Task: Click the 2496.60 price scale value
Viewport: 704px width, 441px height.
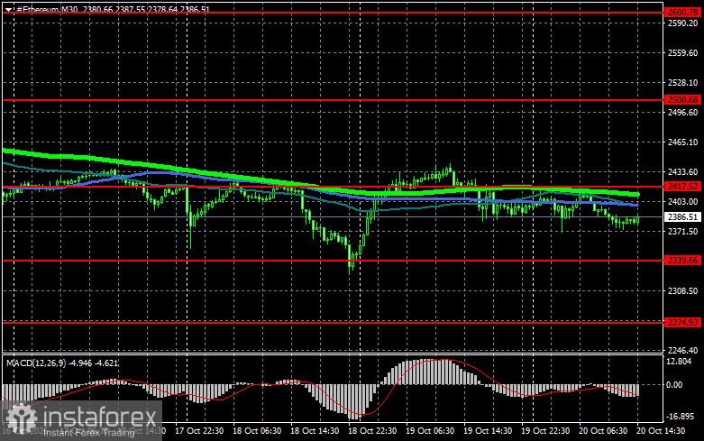Action: [683, 112]
